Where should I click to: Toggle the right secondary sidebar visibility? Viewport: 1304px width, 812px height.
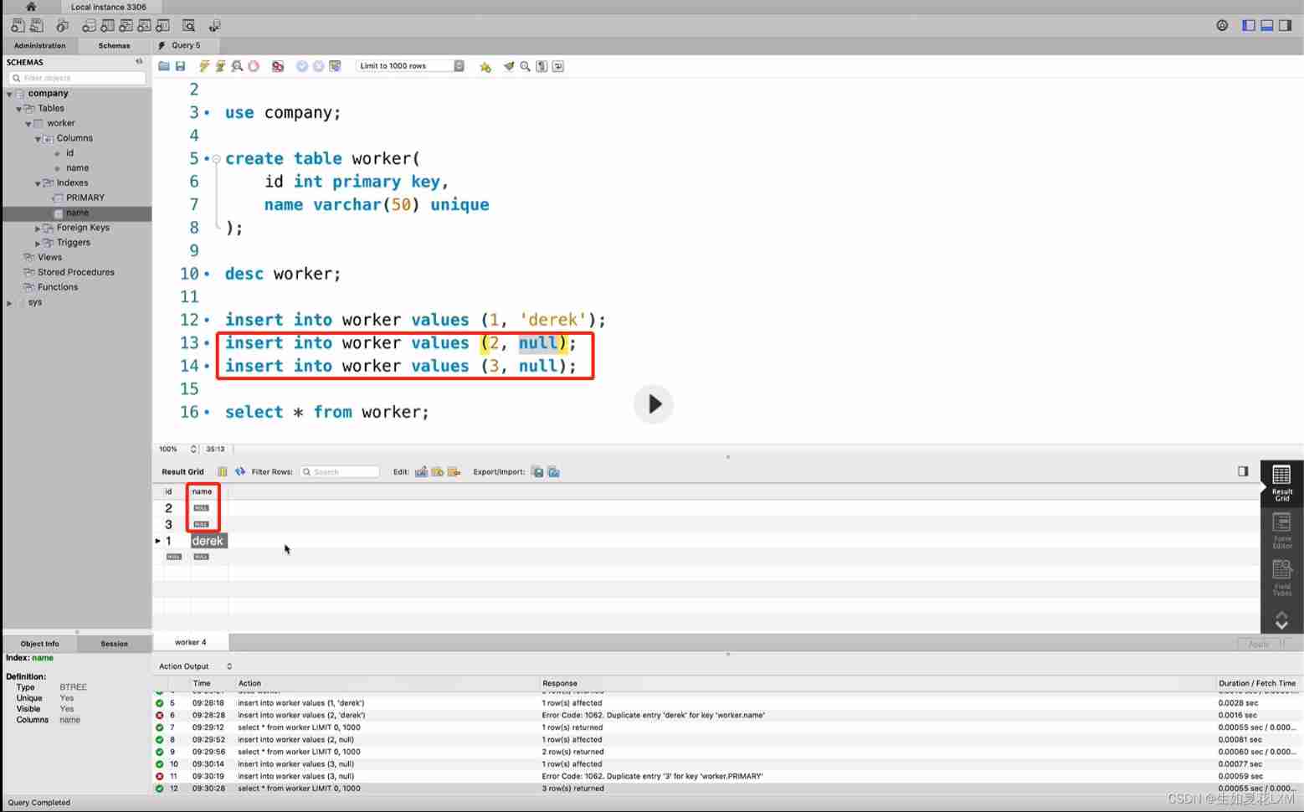(x=1286, y=26)
